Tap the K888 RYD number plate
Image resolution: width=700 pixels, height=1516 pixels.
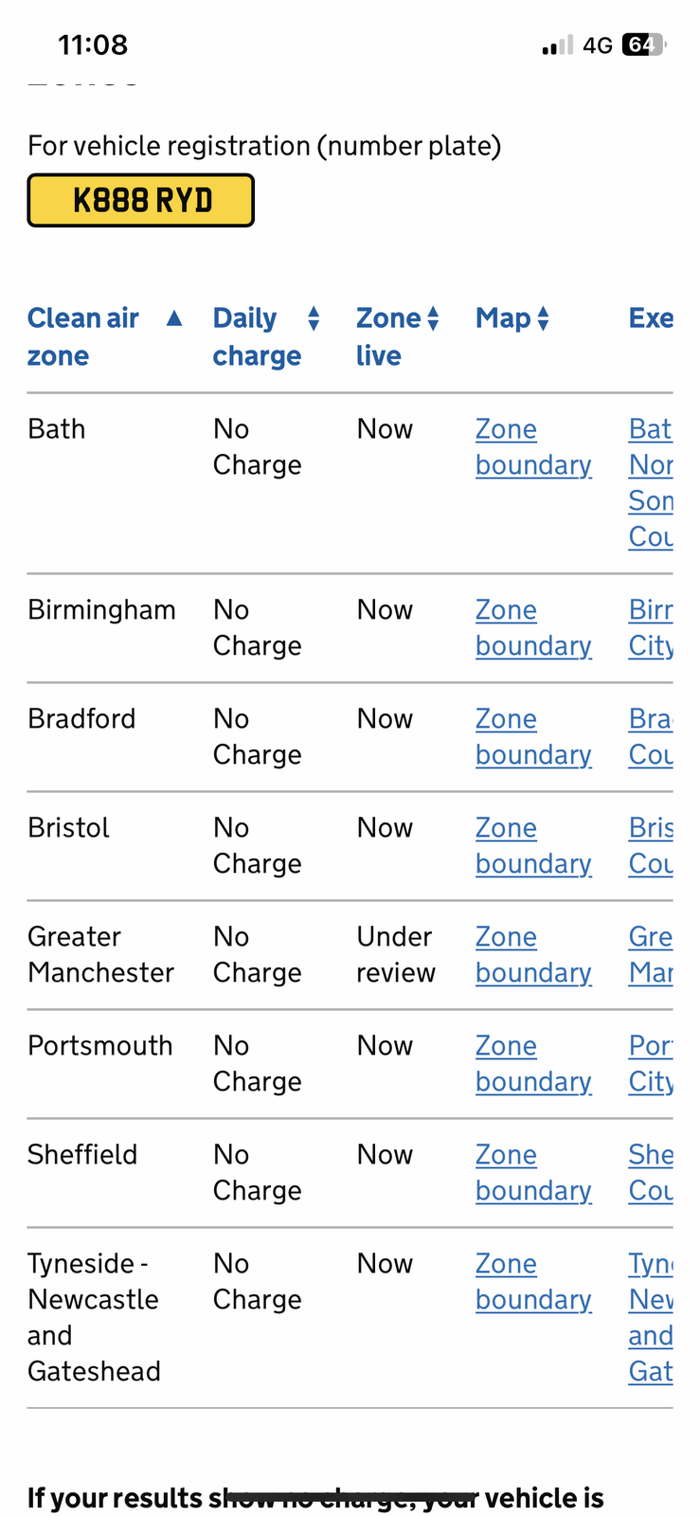click(141, 201)
